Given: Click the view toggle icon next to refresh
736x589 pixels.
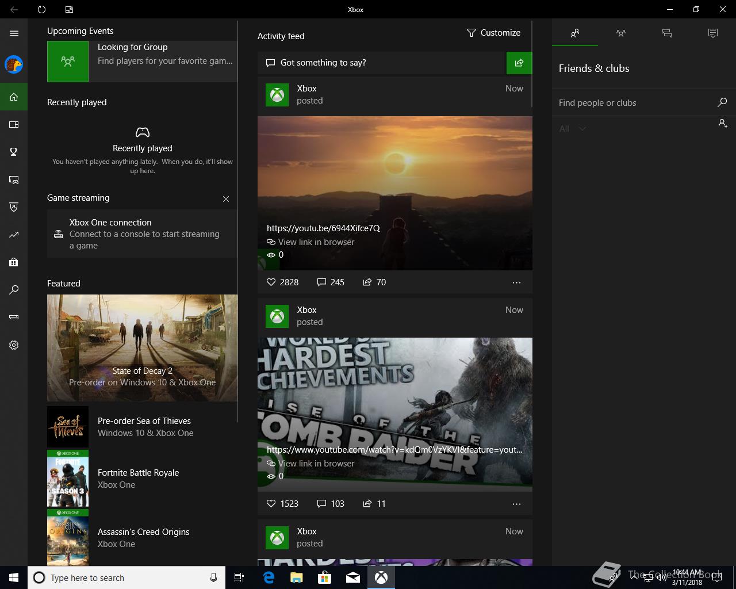Looking at the screenshot, I should click(69, 9).
